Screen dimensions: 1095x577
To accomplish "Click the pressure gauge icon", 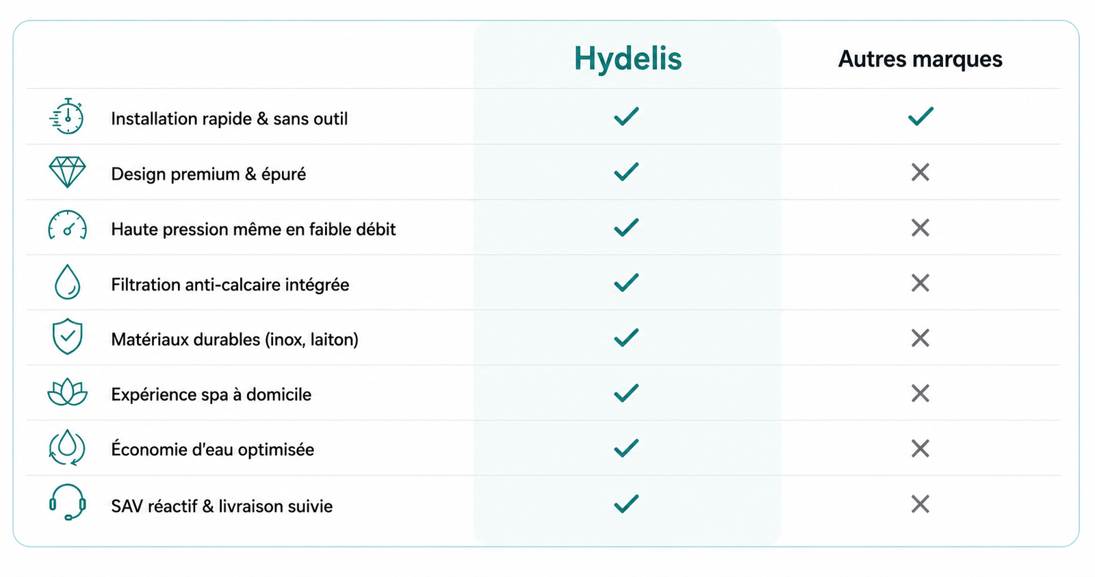I will pos(67,226).
